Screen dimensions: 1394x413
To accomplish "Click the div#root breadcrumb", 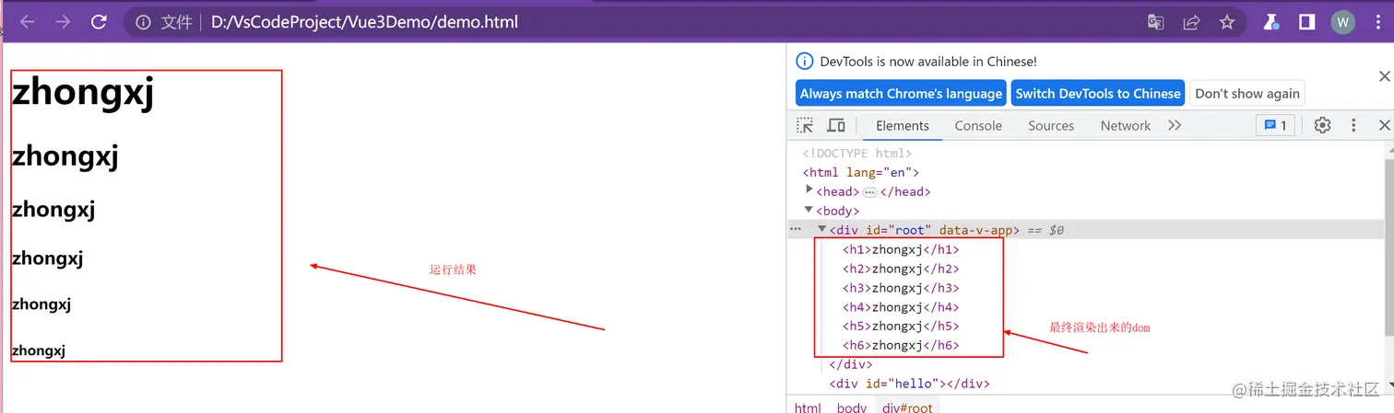I will pyautogui.click(x=907, y=407).
